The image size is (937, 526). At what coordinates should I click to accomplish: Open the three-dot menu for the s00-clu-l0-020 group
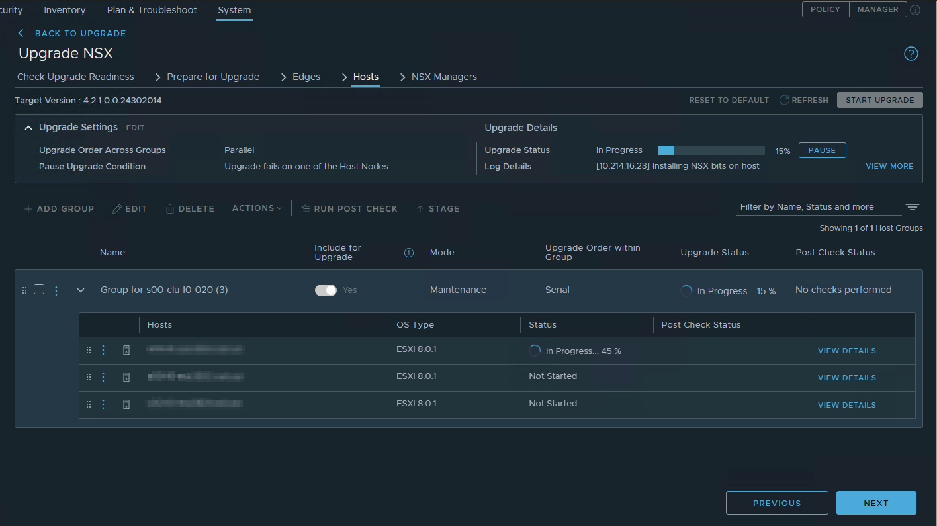click(x=56, y=290)
